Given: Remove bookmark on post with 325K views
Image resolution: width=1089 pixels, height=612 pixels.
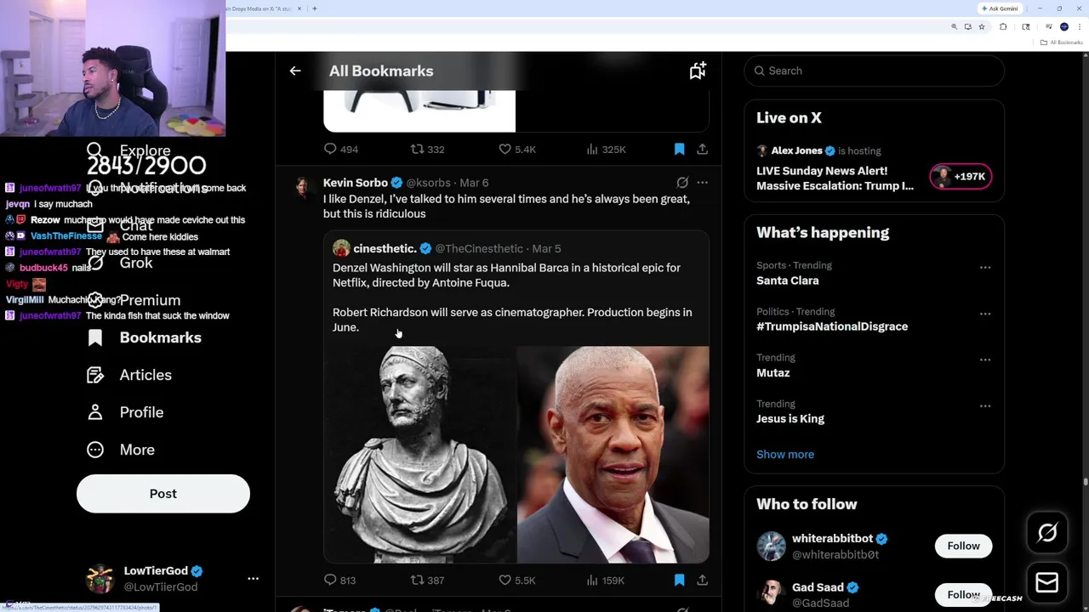Looking at the screenshot, I should click(x=679, y=149).
